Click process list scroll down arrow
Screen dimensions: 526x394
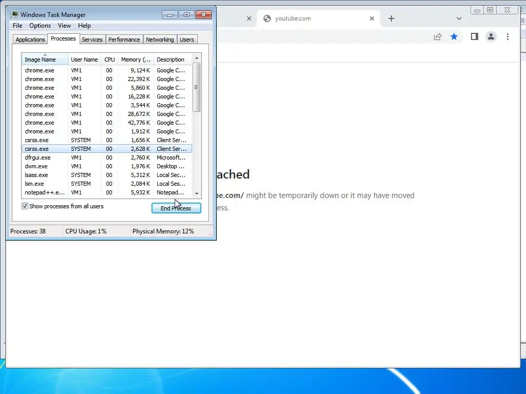[197, 193]
